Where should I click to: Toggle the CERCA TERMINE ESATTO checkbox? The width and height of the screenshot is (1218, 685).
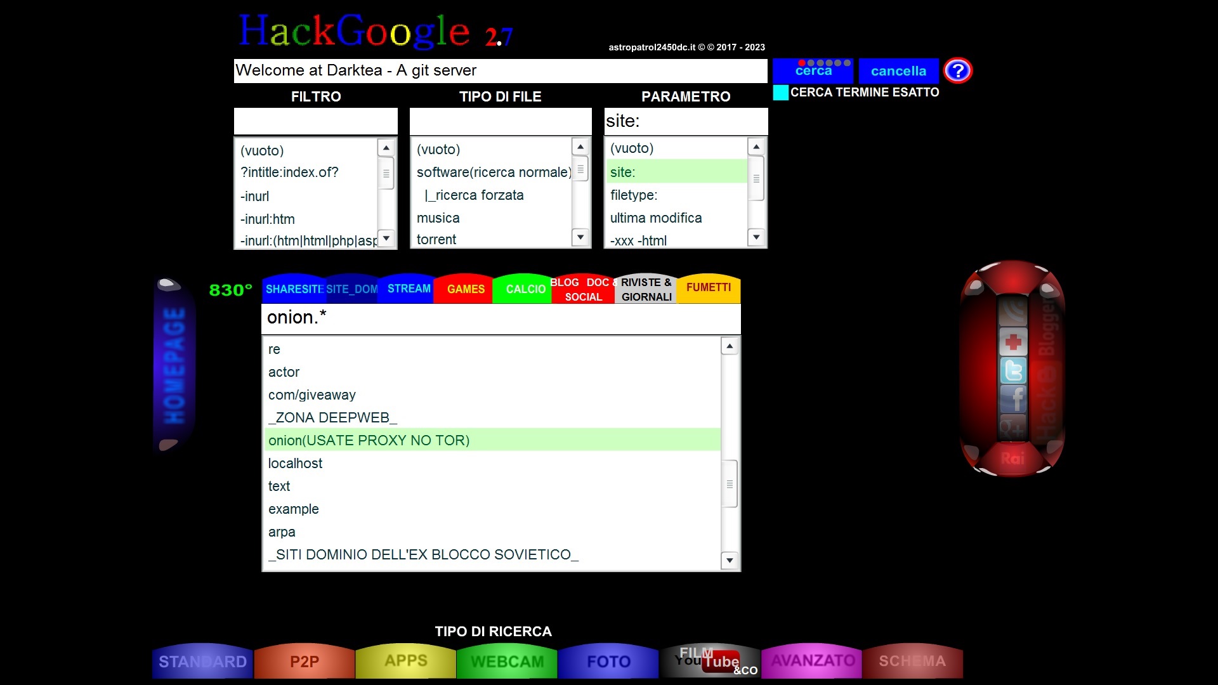click(781, 93)
